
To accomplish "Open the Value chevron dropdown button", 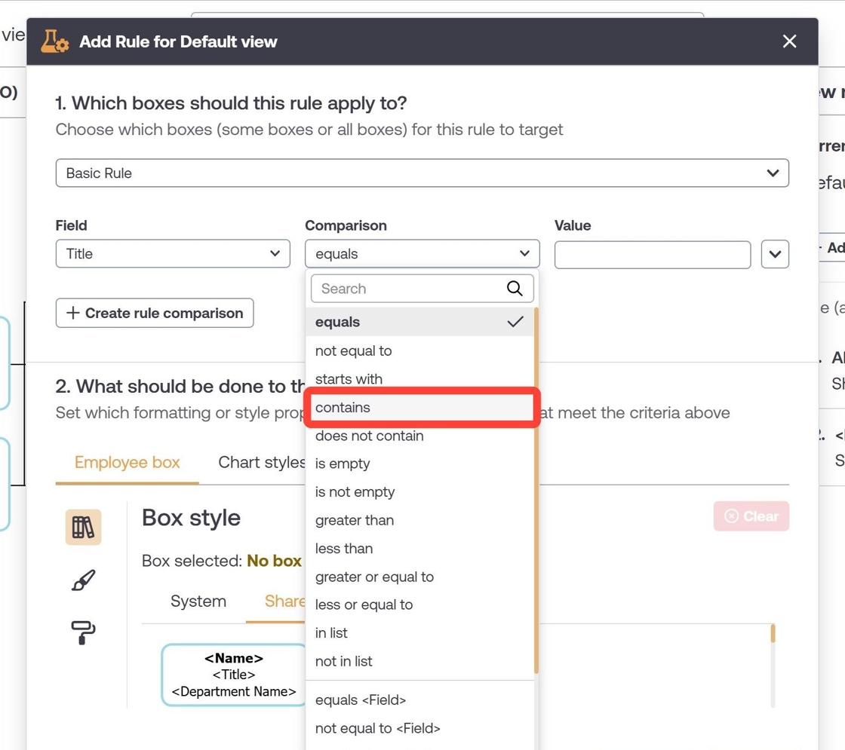I will tap(775, 254).
